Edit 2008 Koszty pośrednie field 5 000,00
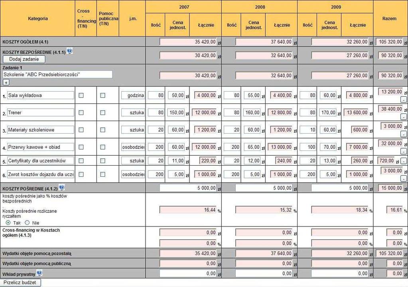Image resolution: width=408 pixels, height=287 pixels. [x=264, y=188]
